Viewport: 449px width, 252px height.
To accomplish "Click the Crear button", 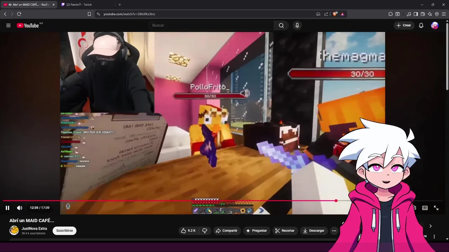I will (x=403, y=26).
